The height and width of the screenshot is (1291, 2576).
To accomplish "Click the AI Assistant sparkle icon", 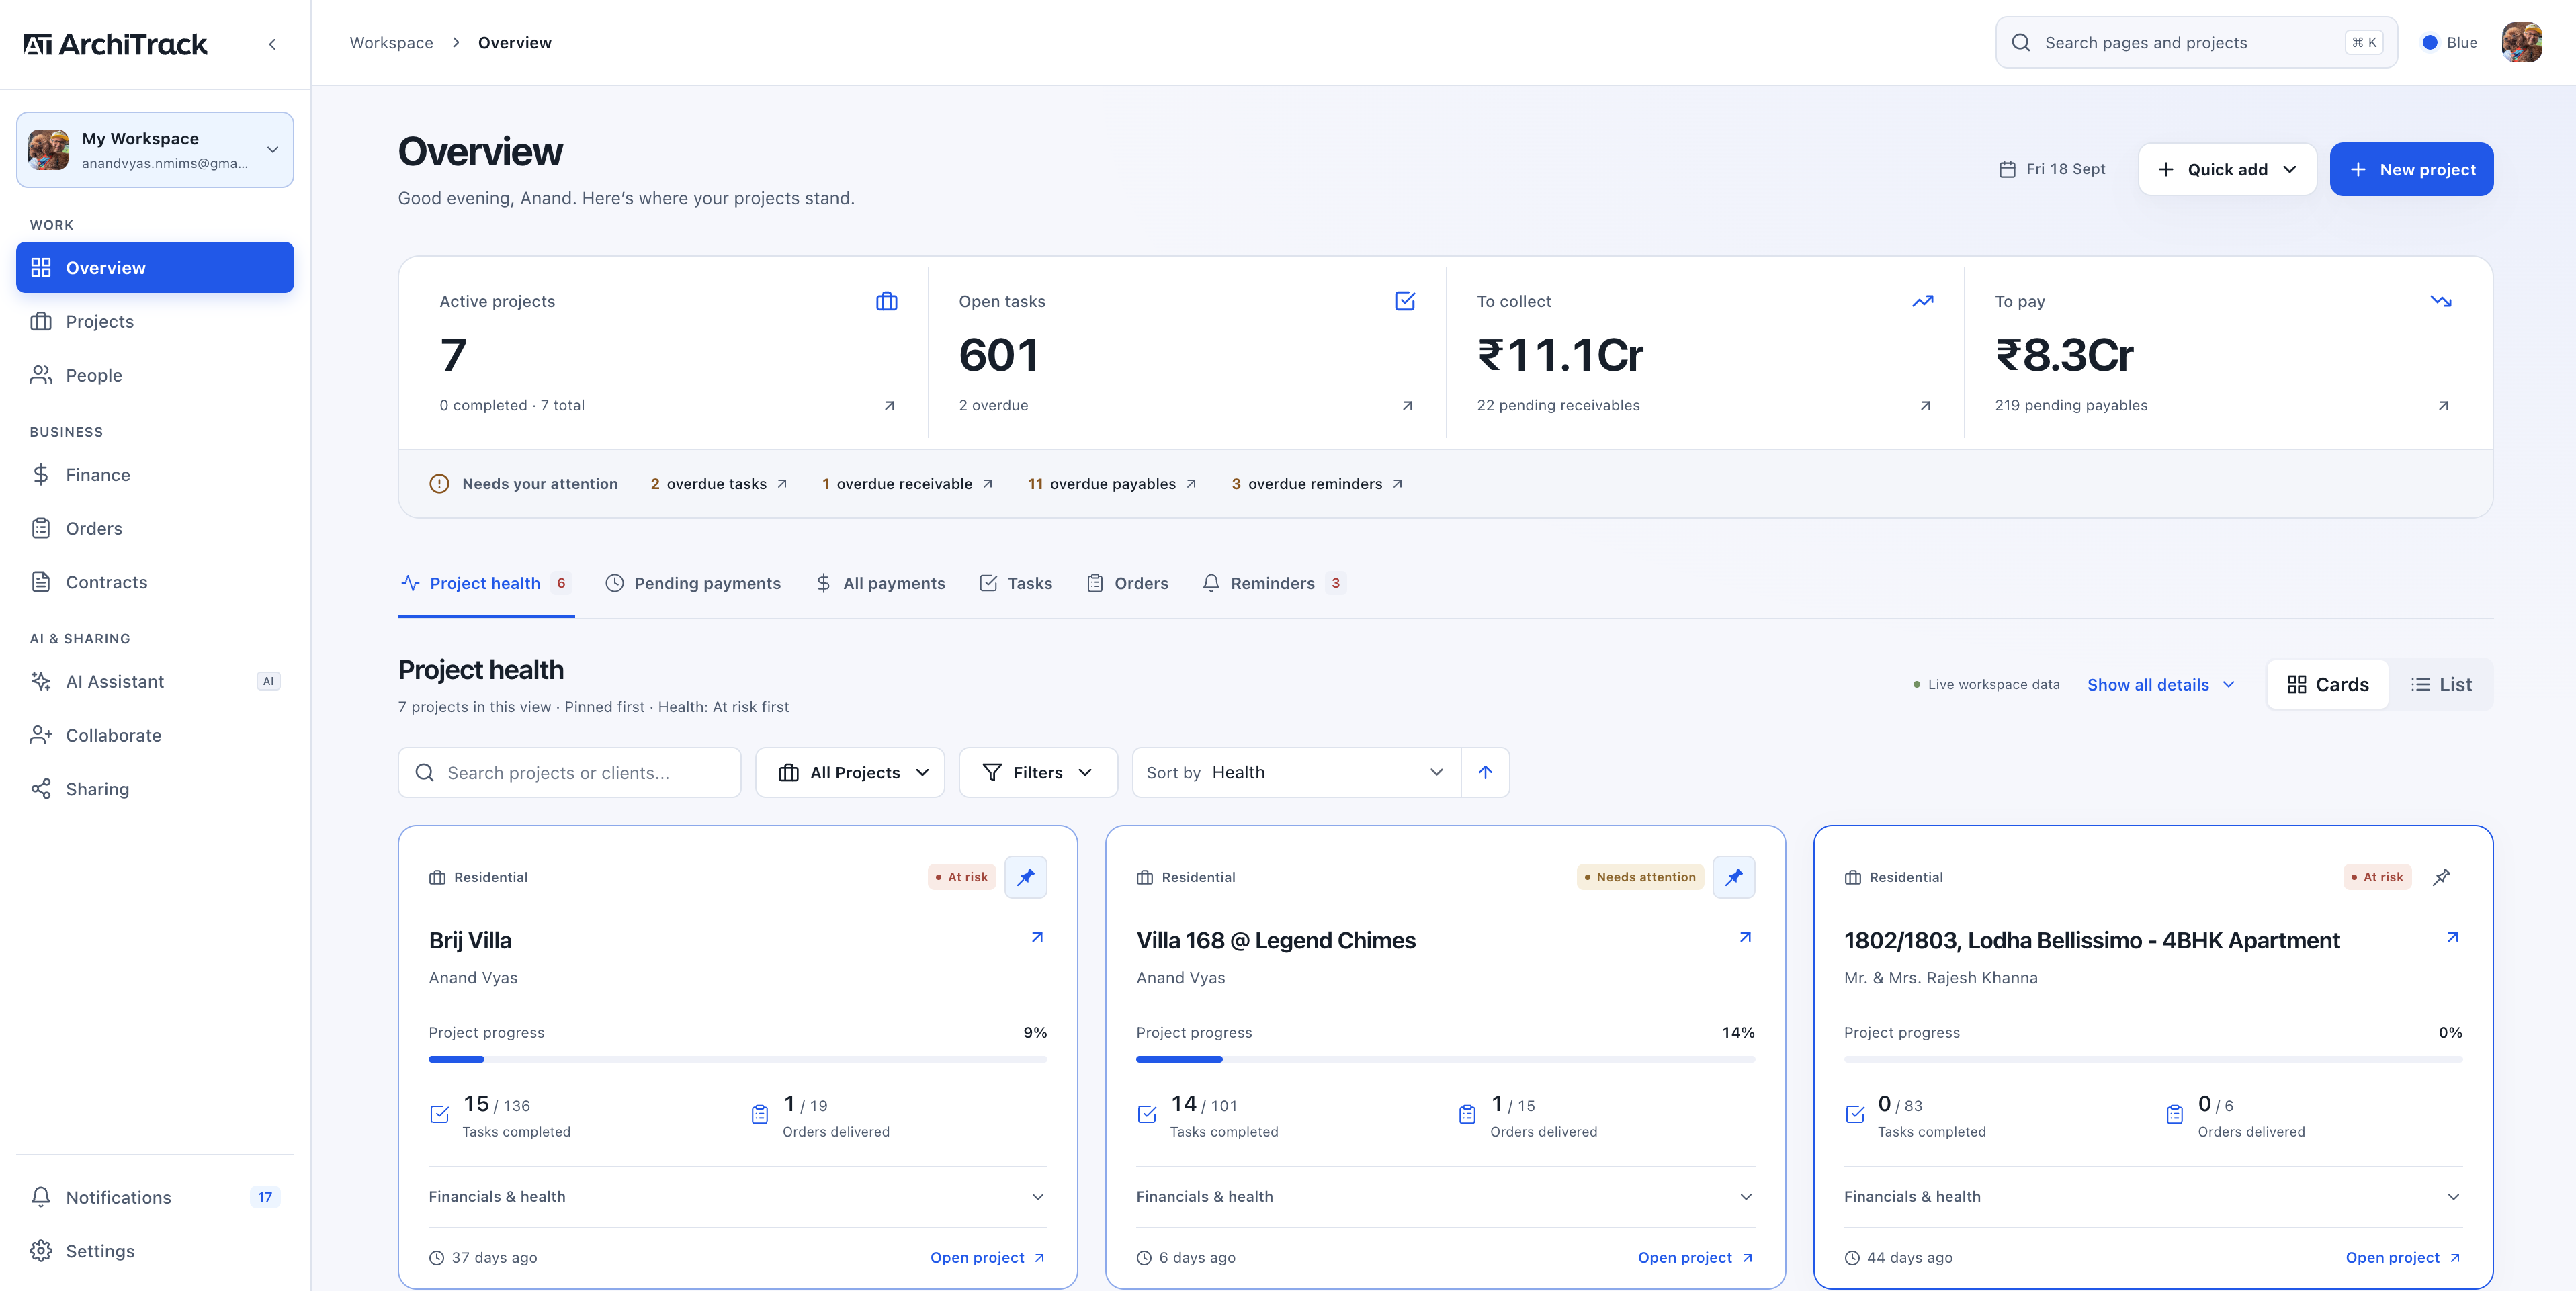I will click(41, 681).
